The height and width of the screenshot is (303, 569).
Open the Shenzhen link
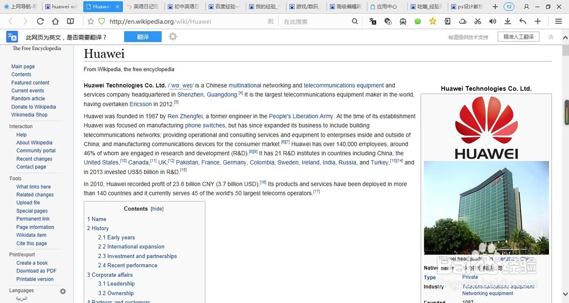click(190, 95)
